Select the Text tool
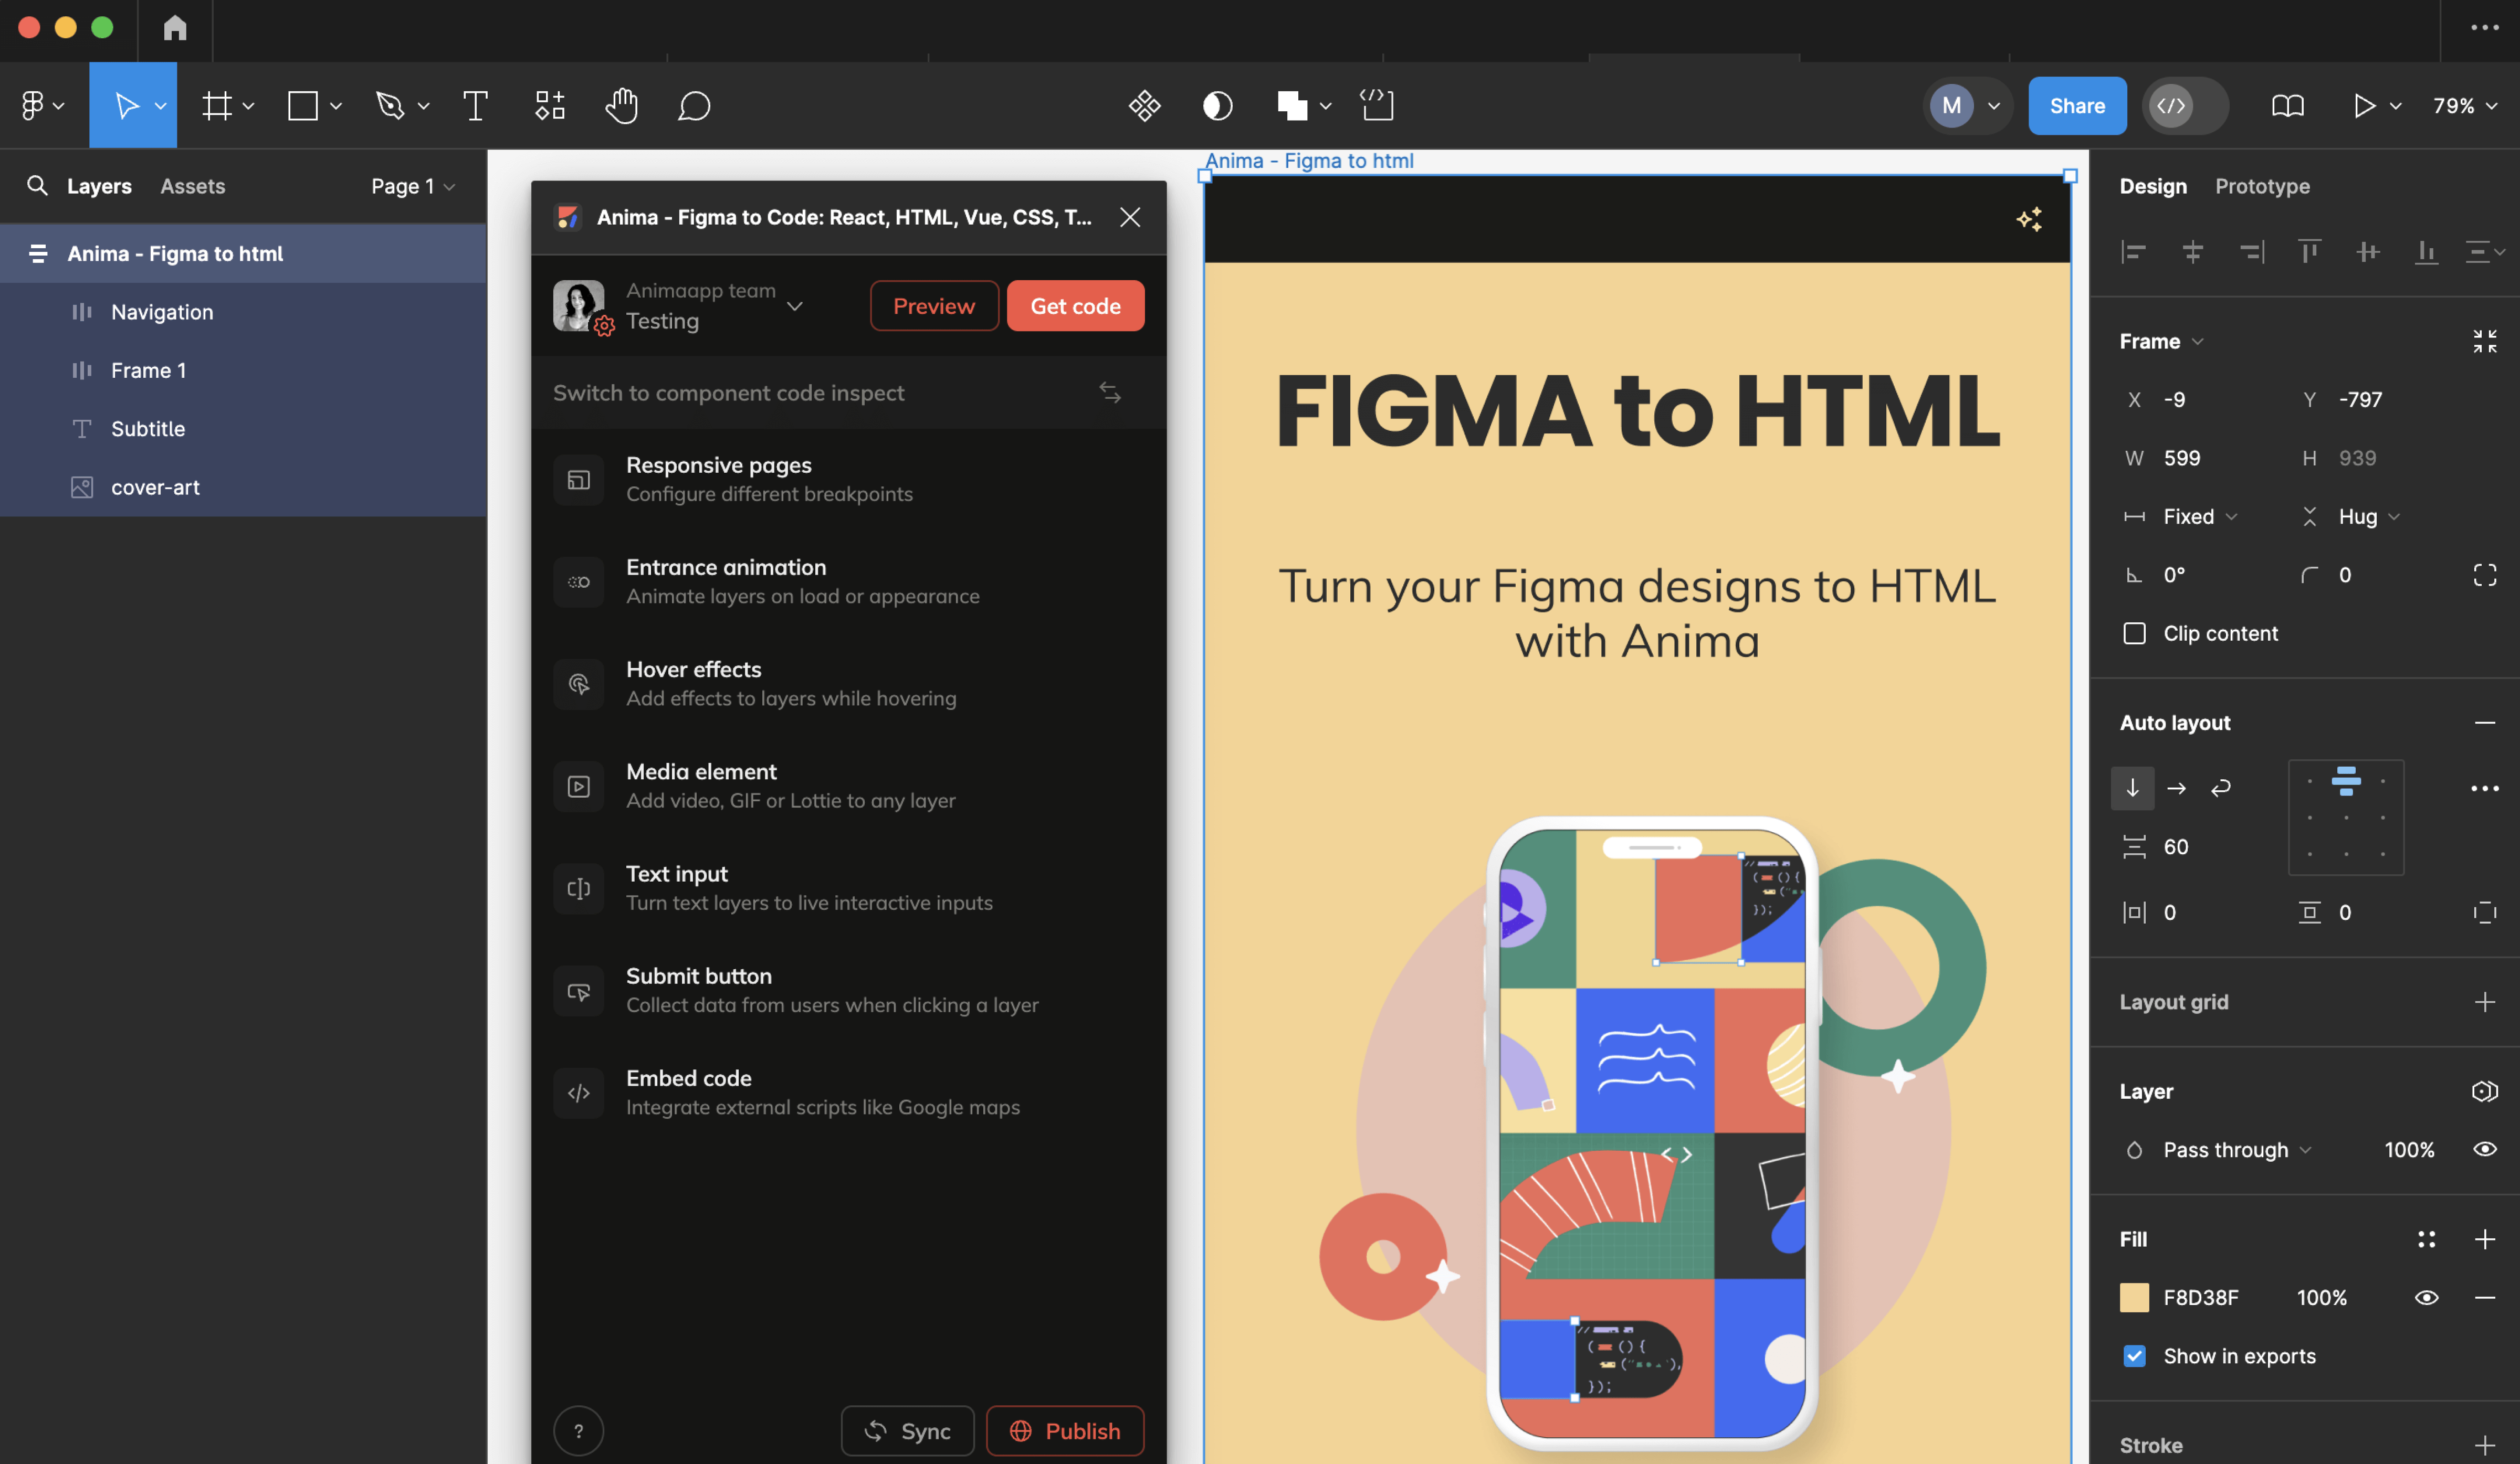 pos(474,105)
